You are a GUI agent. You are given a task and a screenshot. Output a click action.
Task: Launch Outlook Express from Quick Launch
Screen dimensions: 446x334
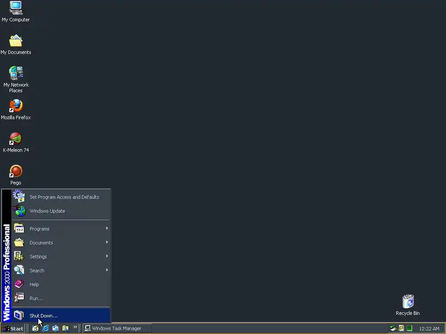55,328
